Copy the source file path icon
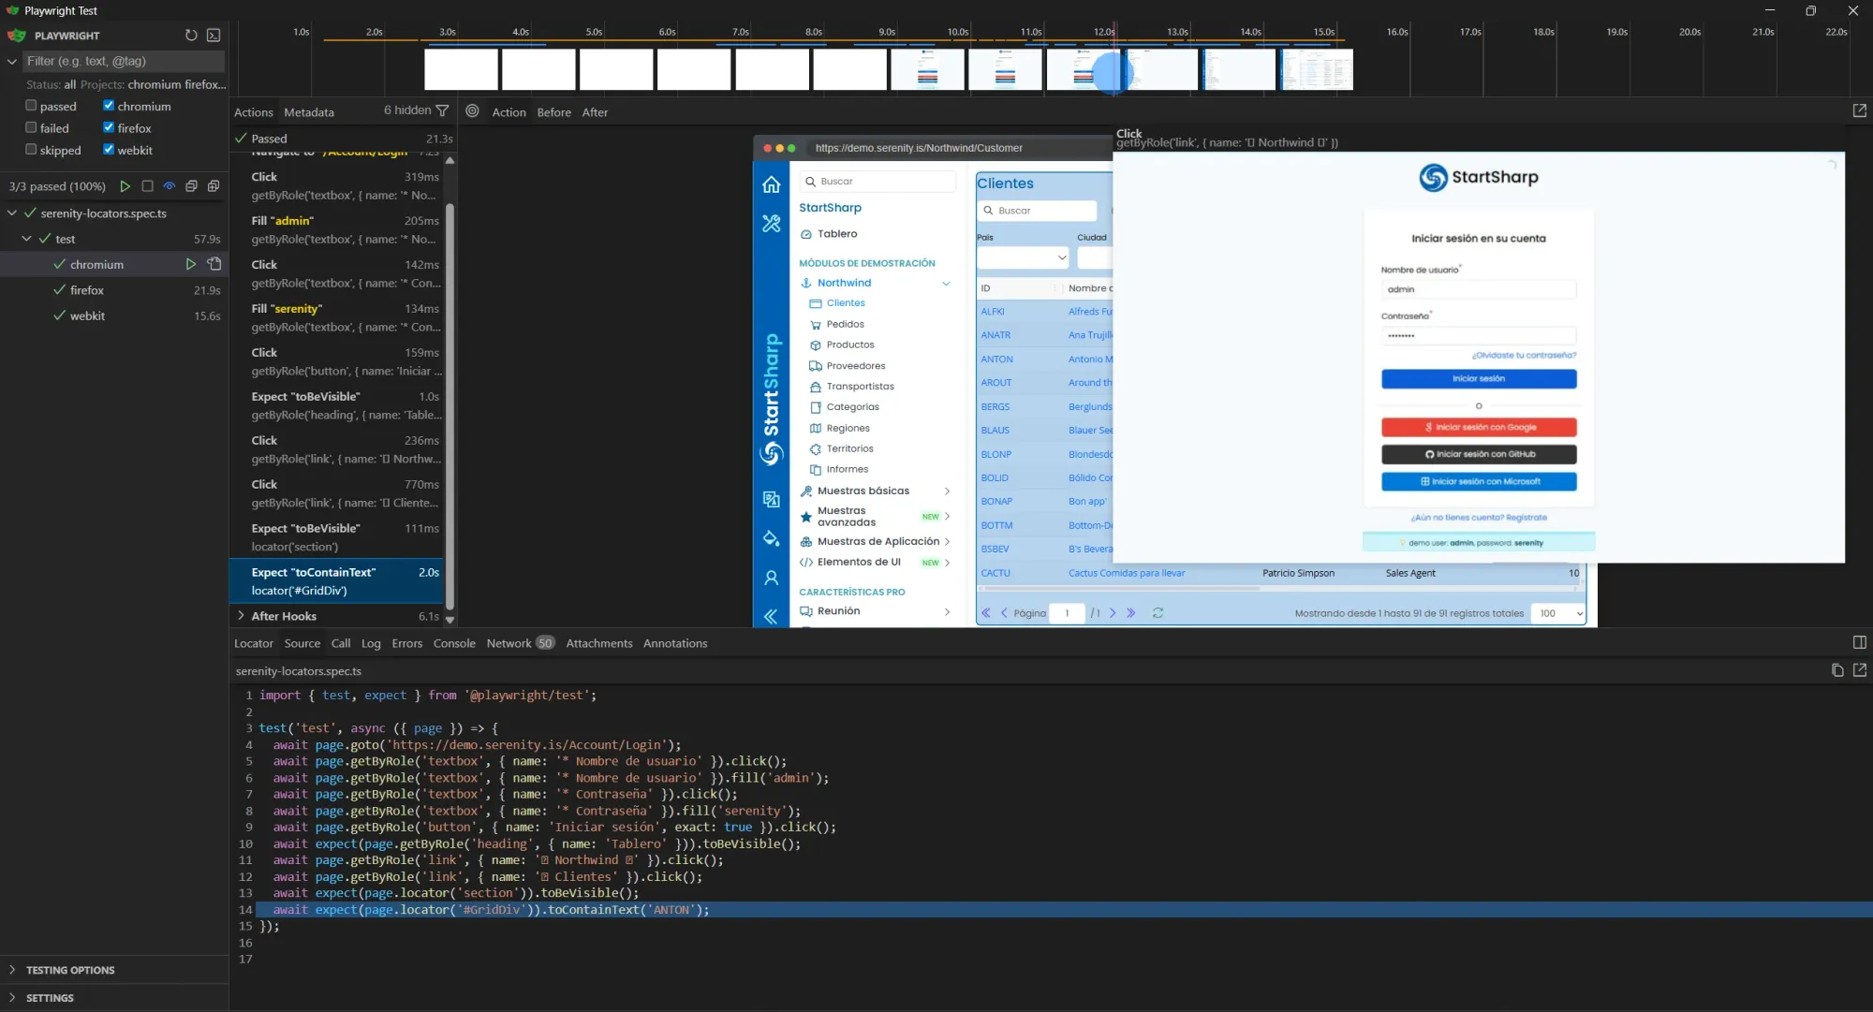The width and height of the screenshot is (1873, 1012). click(x=1837, y=671)
